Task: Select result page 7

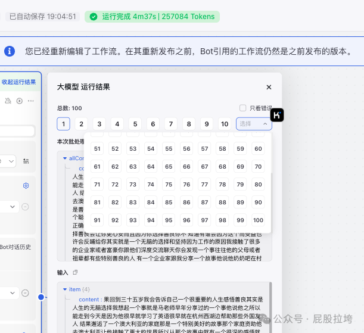Action: tap(171, 124)
